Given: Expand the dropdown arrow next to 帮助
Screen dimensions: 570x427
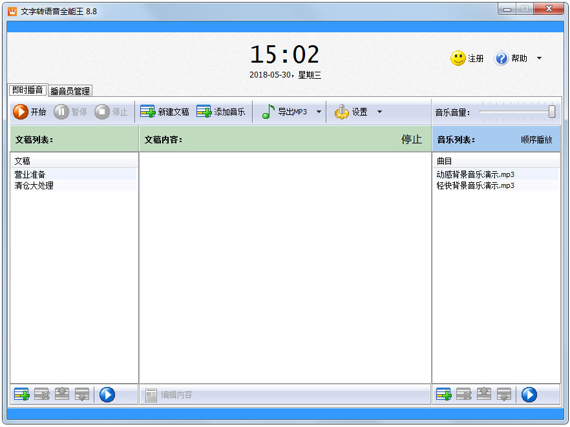Looking at the screenshot, I should [x=539, y=58].
